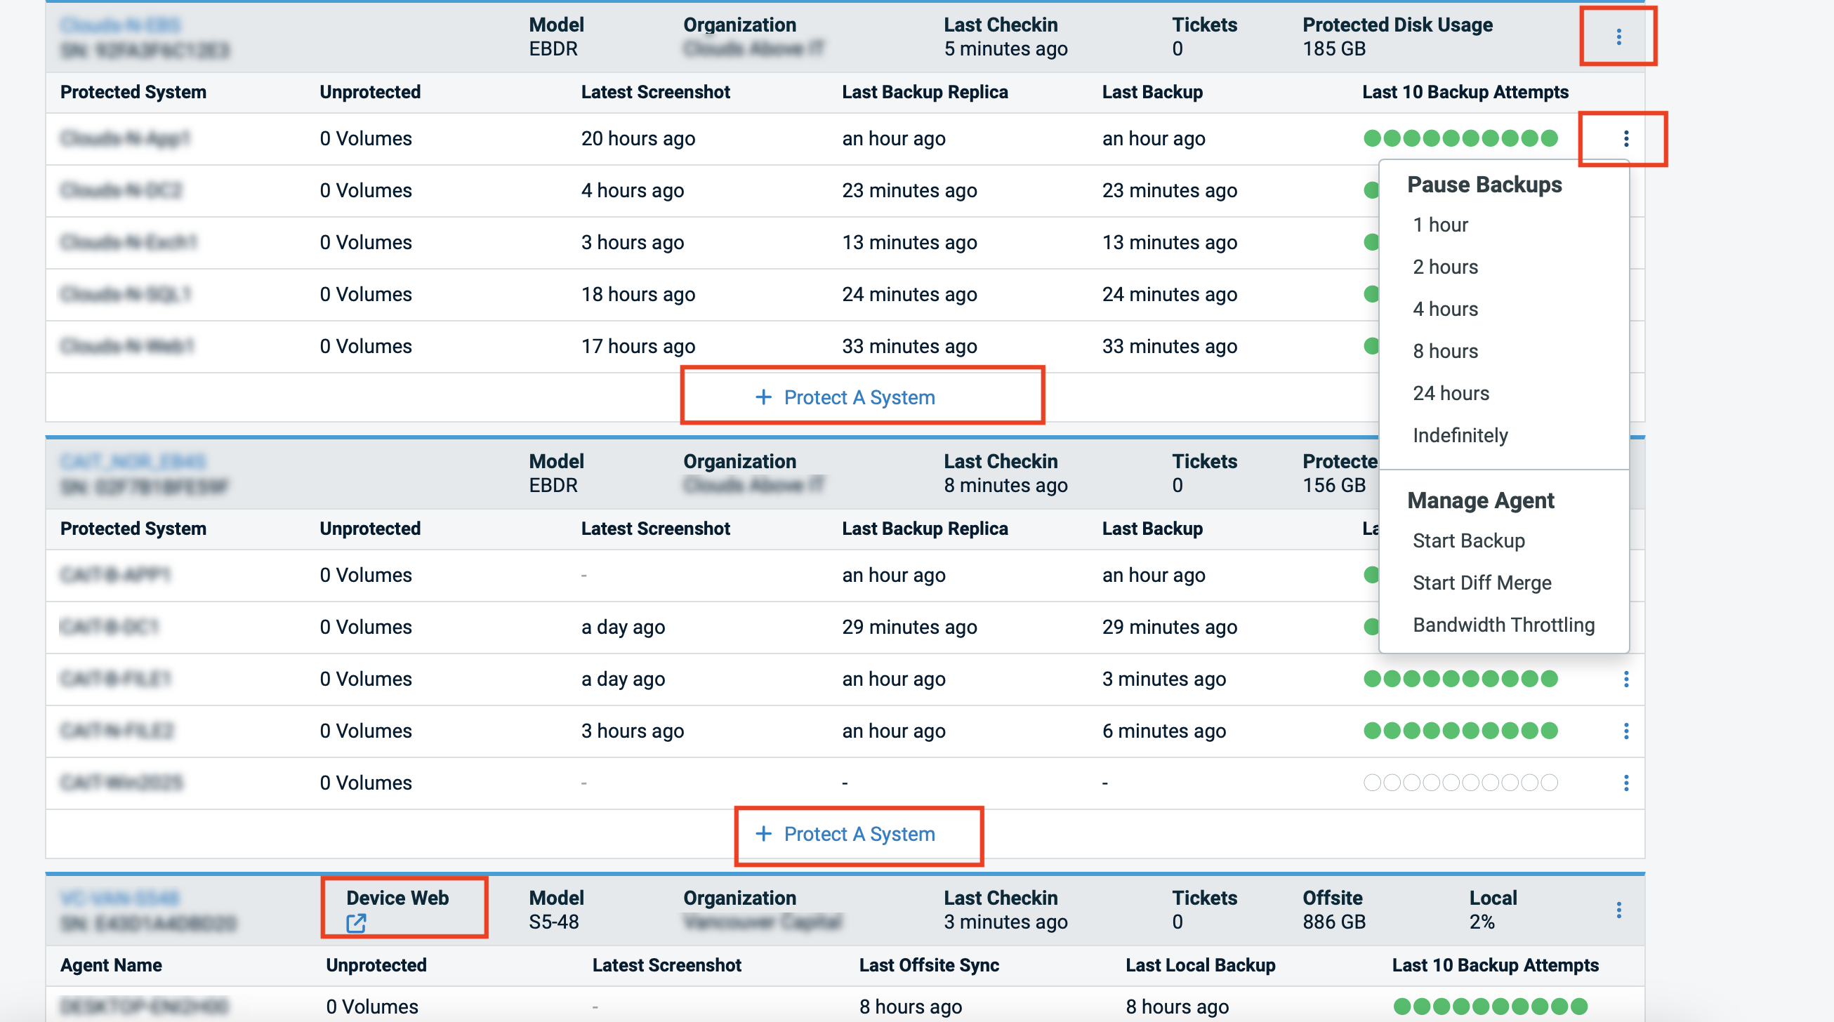
Task: Click first device name link with 185 GB usage
Action: pos(120,26)
